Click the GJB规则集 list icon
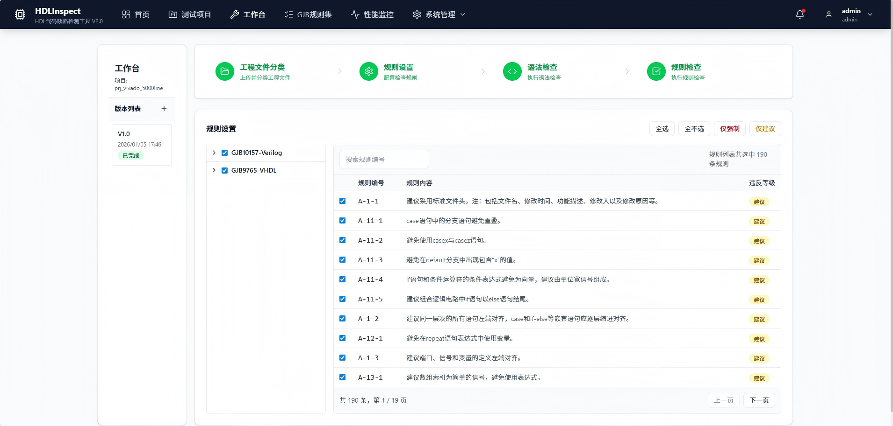This screenshot has height=426, width=893. click(x=288, y=14)
